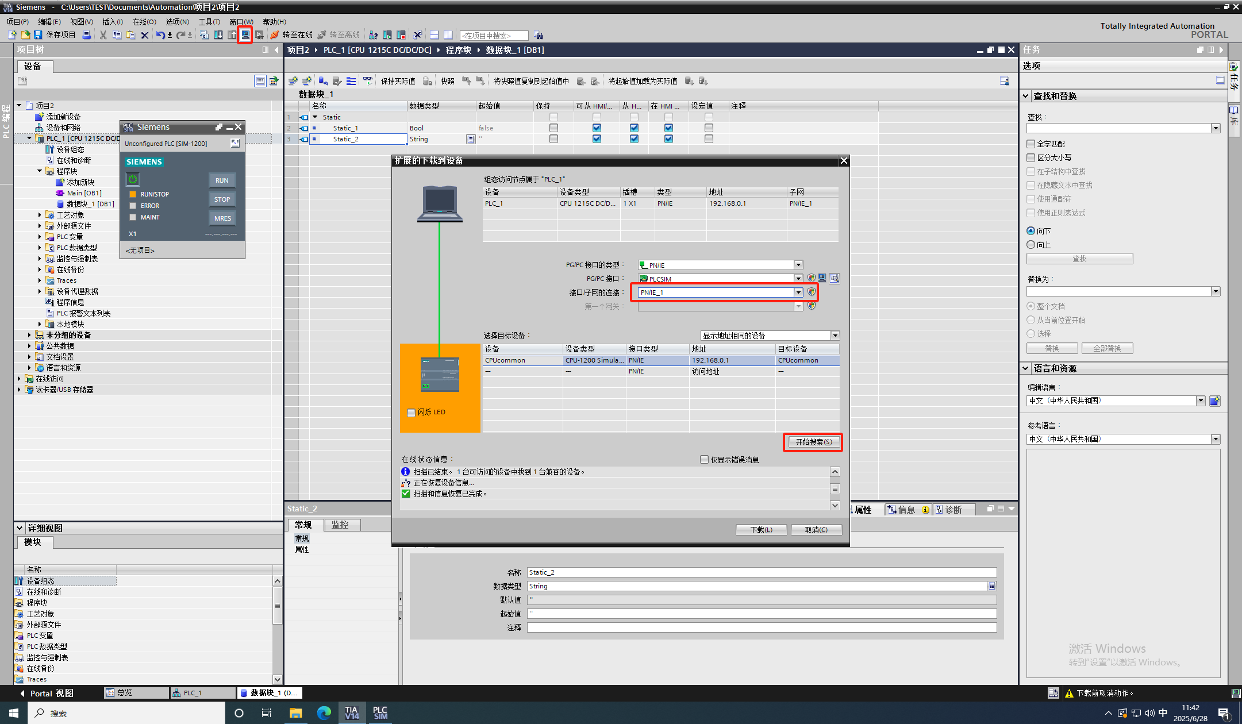Open 显示地址相同的设备 dropdown
The height and width of the screenshot is (724, 1242).
[835, 336]
